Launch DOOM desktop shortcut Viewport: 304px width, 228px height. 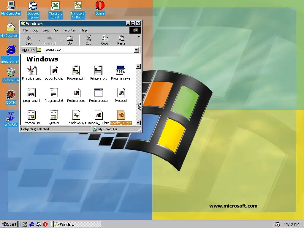coord(11,97)
